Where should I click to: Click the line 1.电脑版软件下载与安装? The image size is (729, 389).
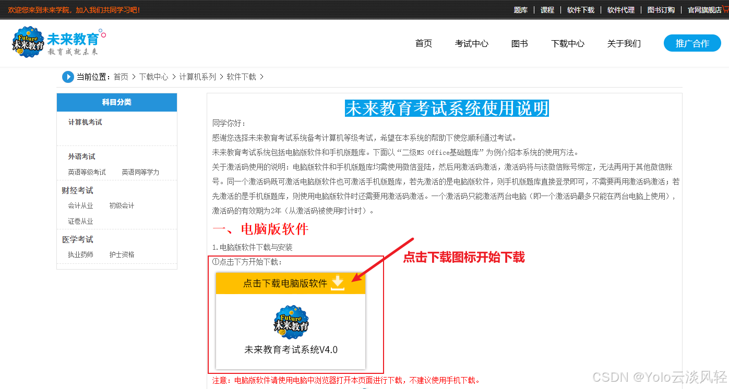coord(253,247)
